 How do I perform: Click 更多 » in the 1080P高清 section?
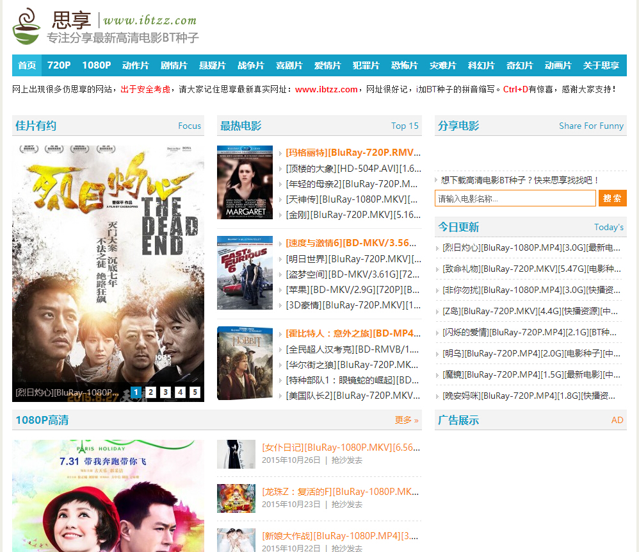pos(407,420)
